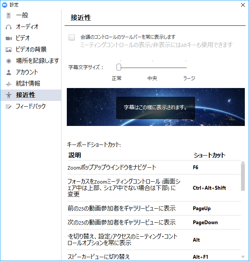Enable 会議のコントロールのツールバーを常に表示します checkbox

point(72,37)
